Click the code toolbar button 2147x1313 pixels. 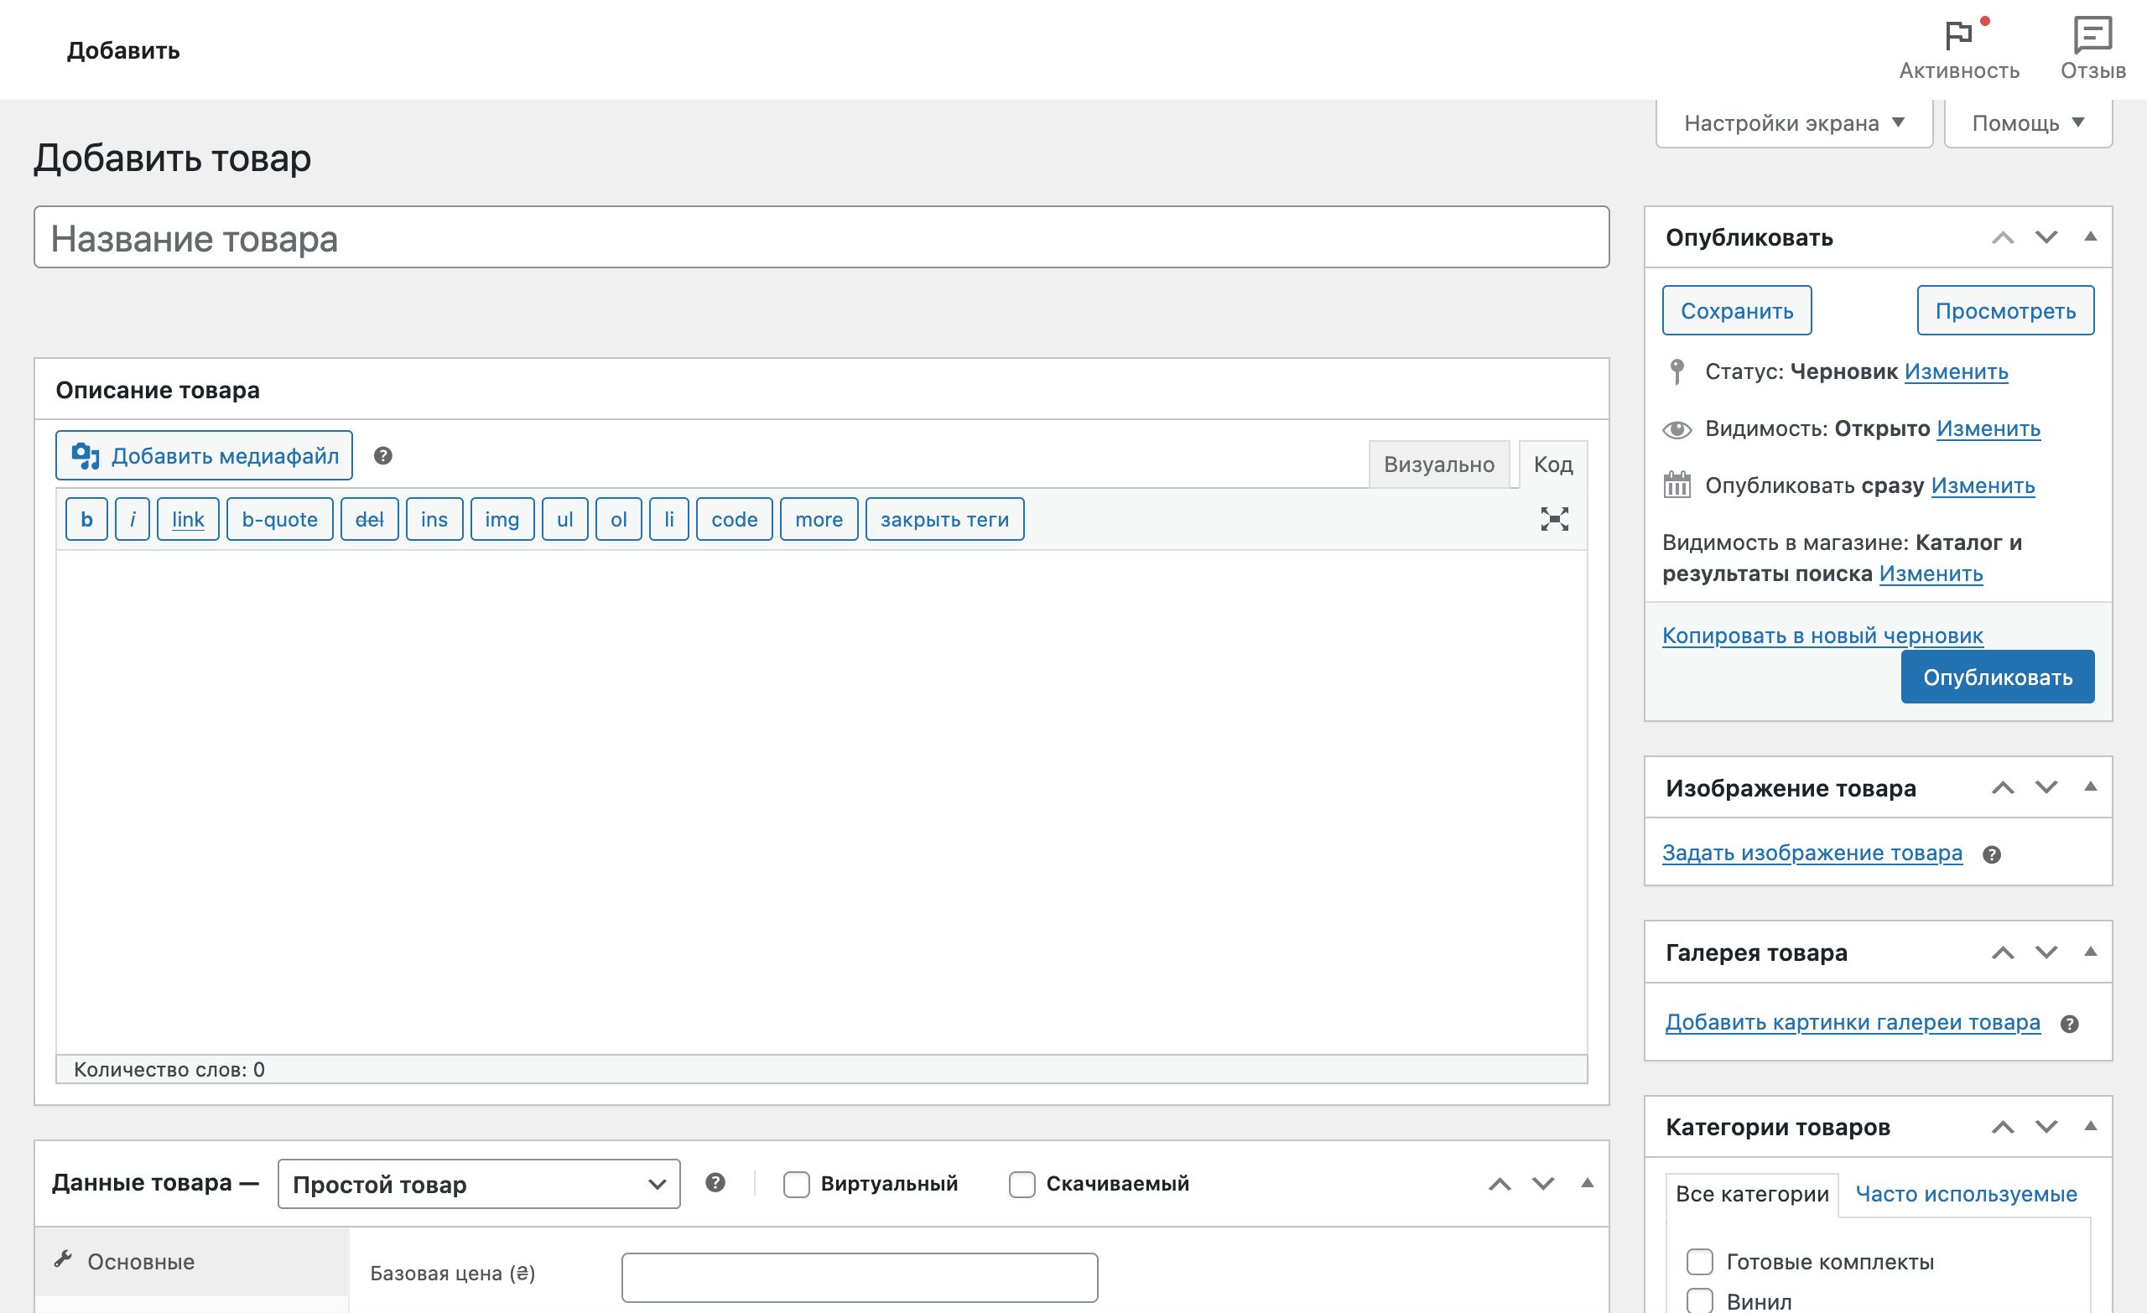pyautogui.click(x=734, y=518)
